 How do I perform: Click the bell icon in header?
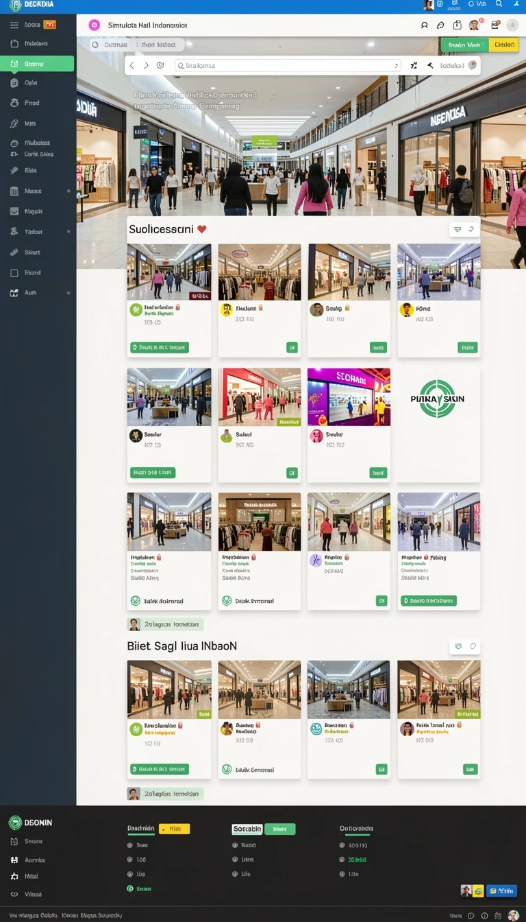click(x=424, y=25)
